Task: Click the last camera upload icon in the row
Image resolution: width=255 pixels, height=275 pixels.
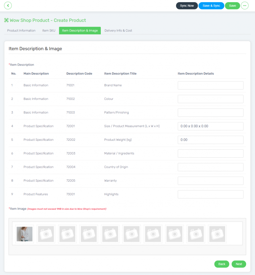Action: (x=217, y=234)
